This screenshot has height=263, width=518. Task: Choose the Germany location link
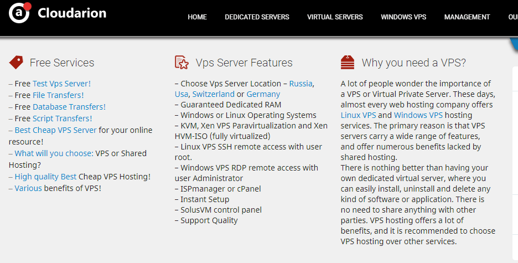[x=263, y=94]
